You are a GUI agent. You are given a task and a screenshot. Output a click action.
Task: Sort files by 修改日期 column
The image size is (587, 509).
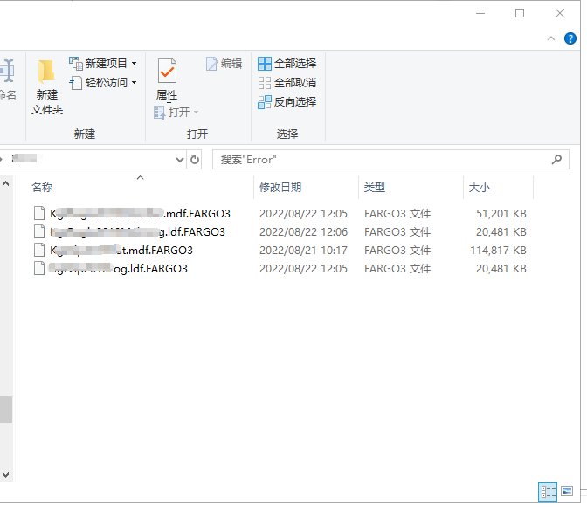280,188
